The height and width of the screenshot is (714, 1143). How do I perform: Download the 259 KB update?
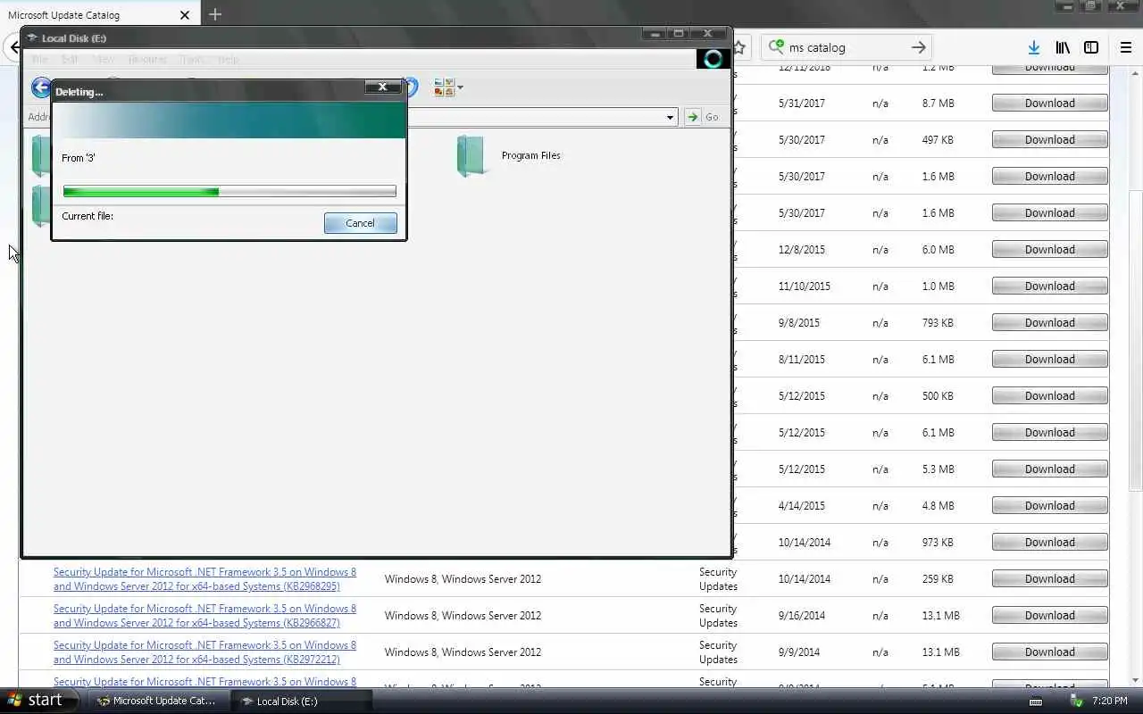[1049, 579]
